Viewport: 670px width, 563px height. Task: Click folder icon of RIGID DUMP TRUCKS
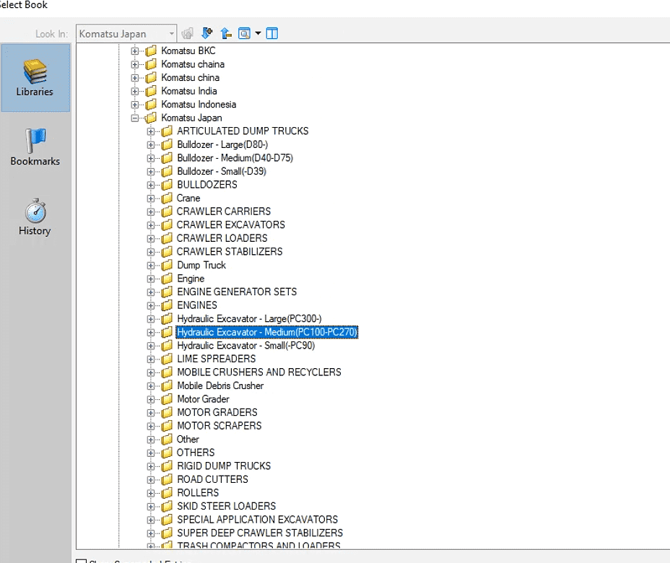pos(167,466)
